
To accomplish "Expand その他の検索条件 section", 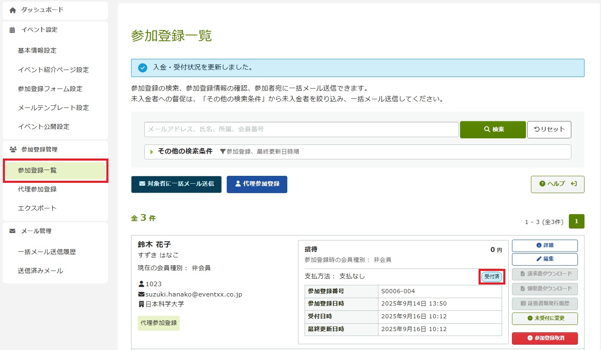I will pyautogui.click(x=185, y=152).
